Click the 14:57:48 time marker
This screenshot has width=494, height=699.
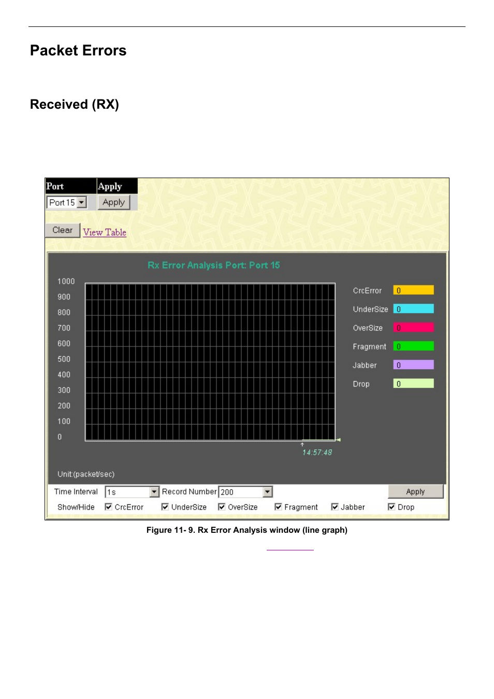coord(317,452)
